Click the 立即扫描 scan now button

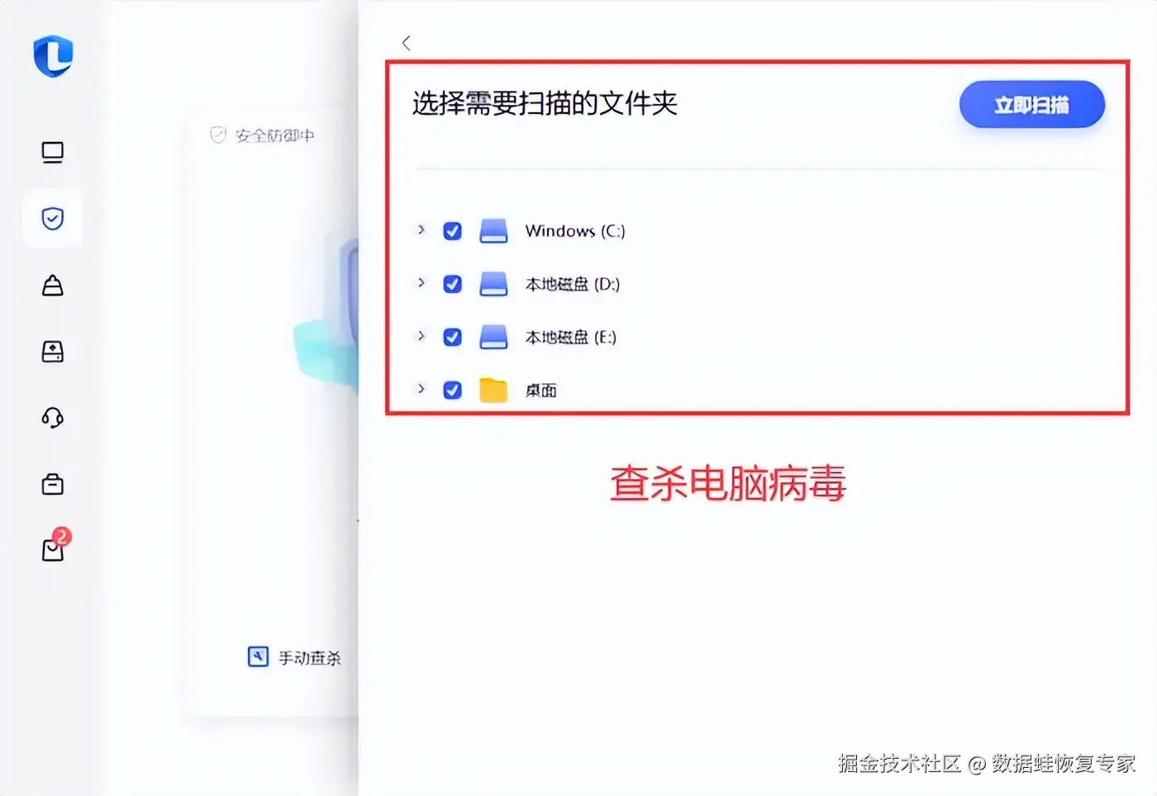[x=1031, y=105]
